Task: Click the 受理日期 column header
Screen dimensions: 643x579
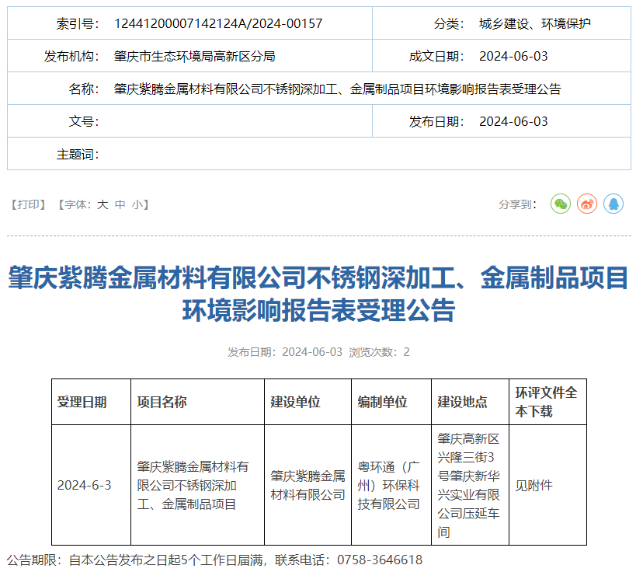Action: pos(82,402)
